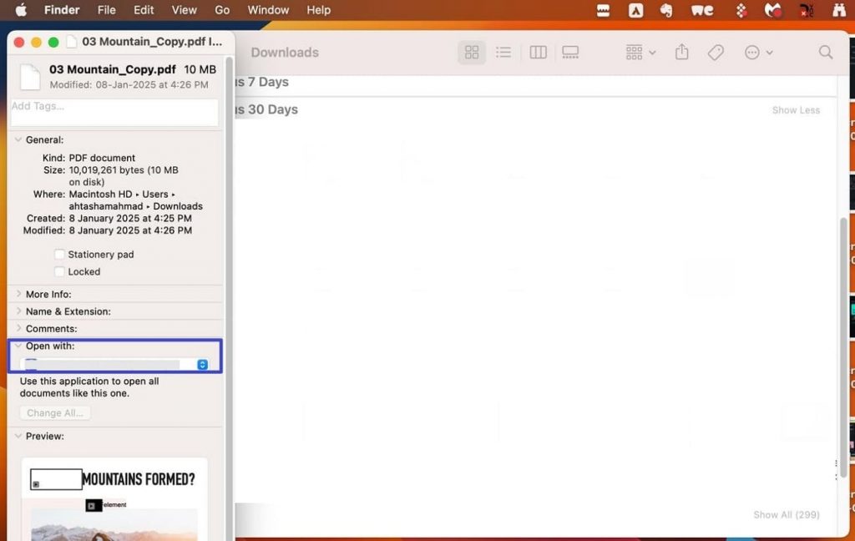Click the Tags icon in toolbar
This screenshot has width=855, height=541.
pos(715,52)
